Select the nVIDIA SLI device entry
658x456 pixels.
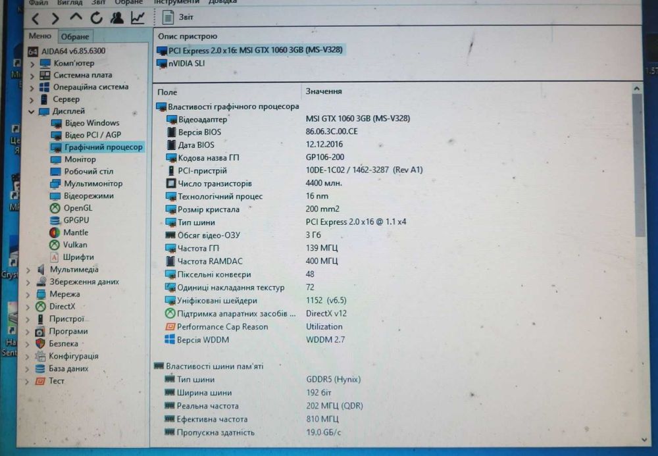181,64
